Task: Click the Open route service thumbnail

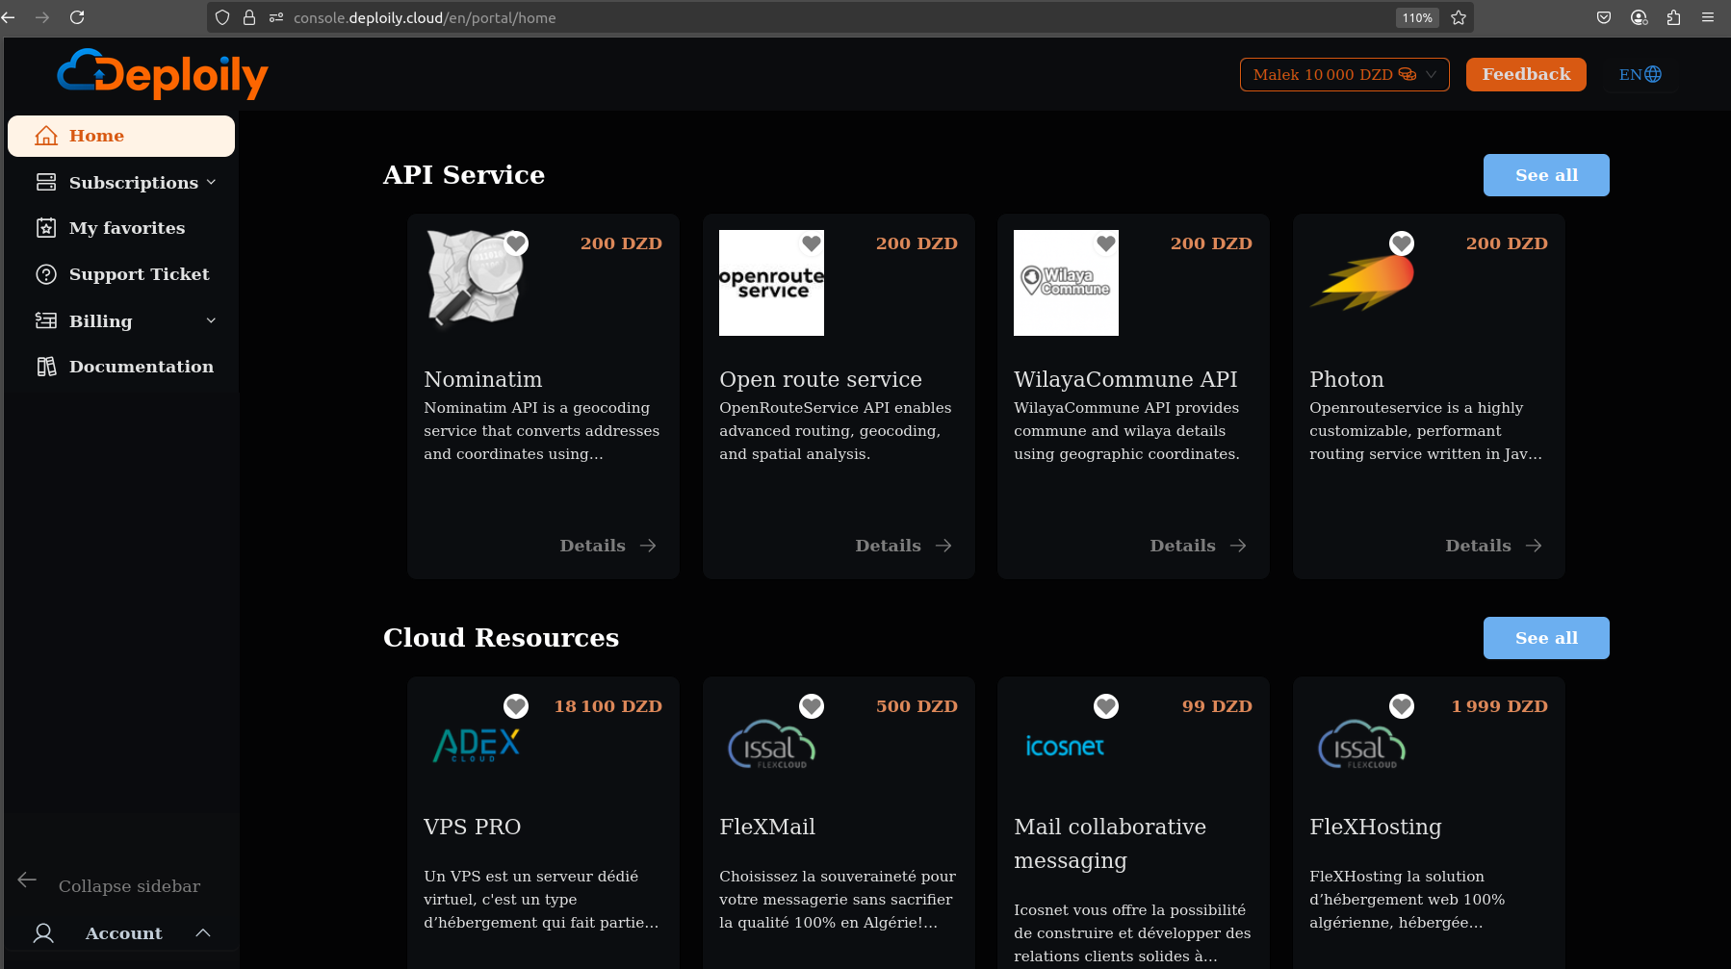Action: pos(771,283)
